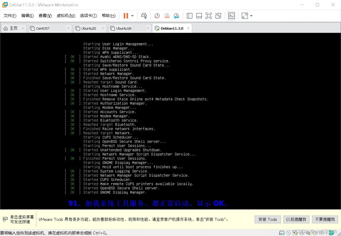
Task: Click the running VM icon on Debian tab
Action: pyautogui.click(x=157, y=28)
